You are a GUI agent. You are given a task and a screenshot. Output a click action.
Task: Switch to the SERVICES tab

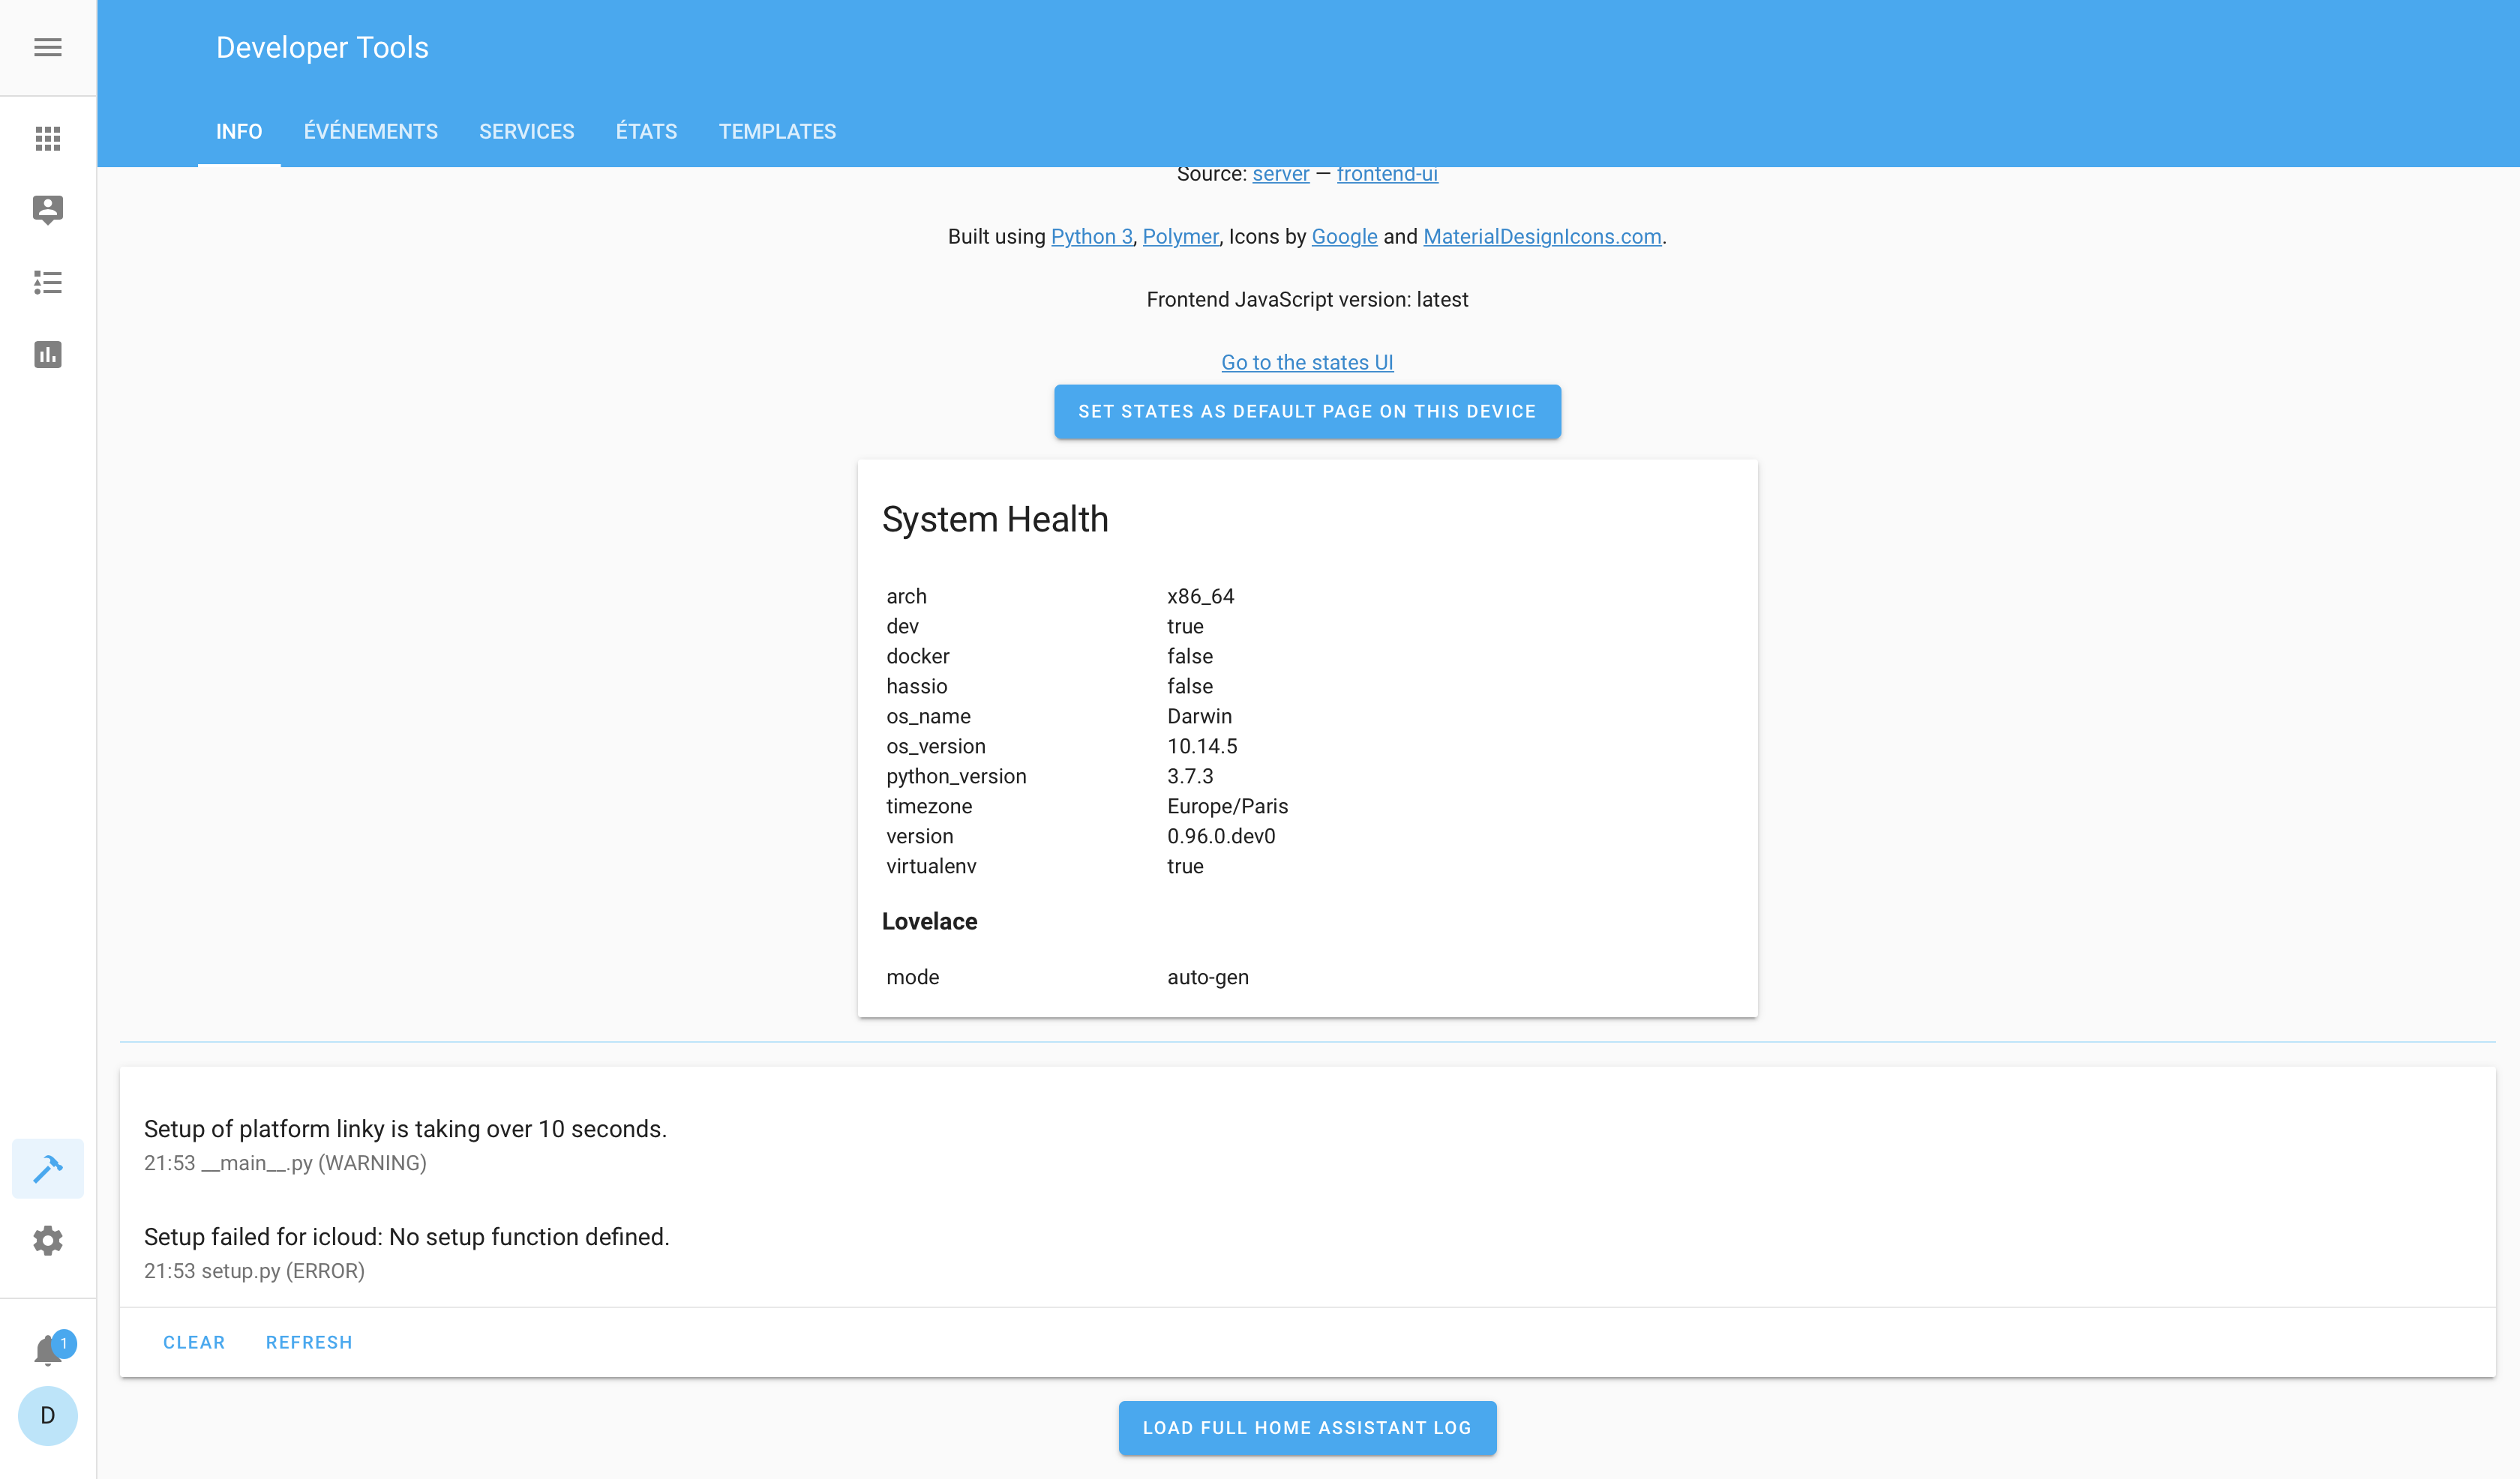(527, 131)
